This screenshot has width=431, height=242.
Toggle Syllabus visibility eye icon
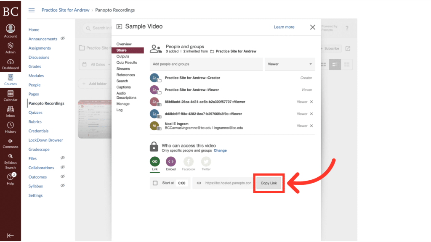pyautogui.click(x=63, y=185)
